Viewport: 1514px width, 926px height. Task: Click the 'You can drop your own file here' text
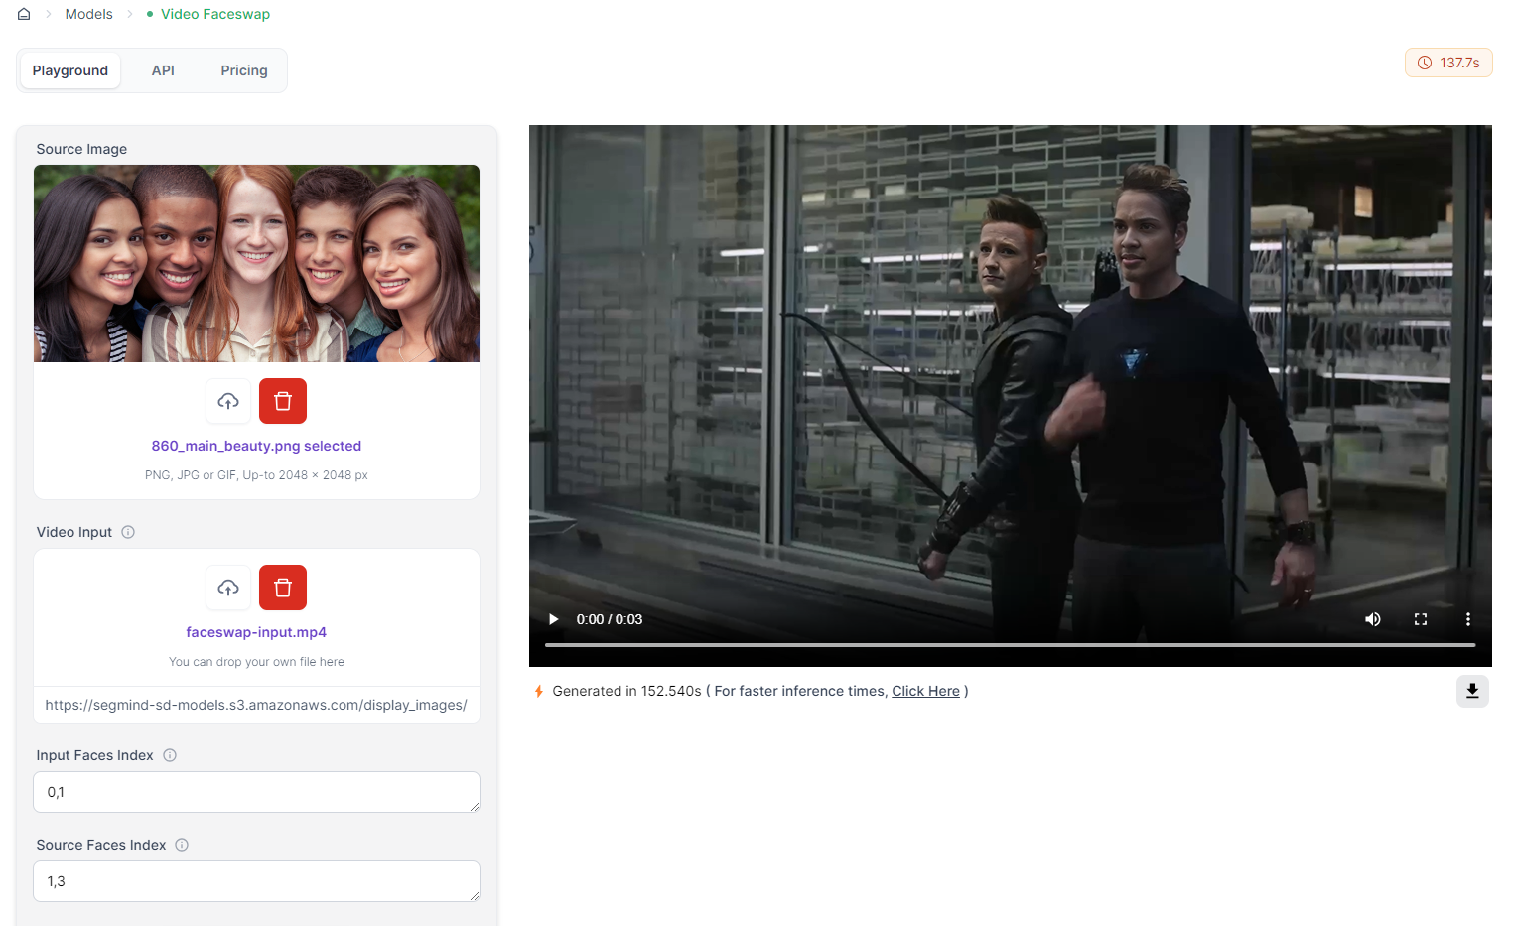256,662
